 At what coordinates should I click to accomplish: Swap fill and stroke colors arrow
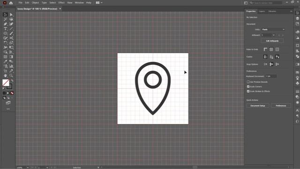12,81
